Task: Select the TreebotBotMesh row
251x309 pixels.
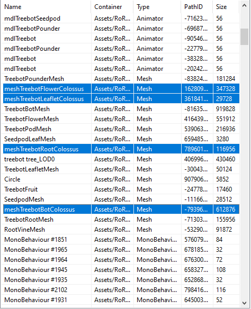Action: pos(120,109)
